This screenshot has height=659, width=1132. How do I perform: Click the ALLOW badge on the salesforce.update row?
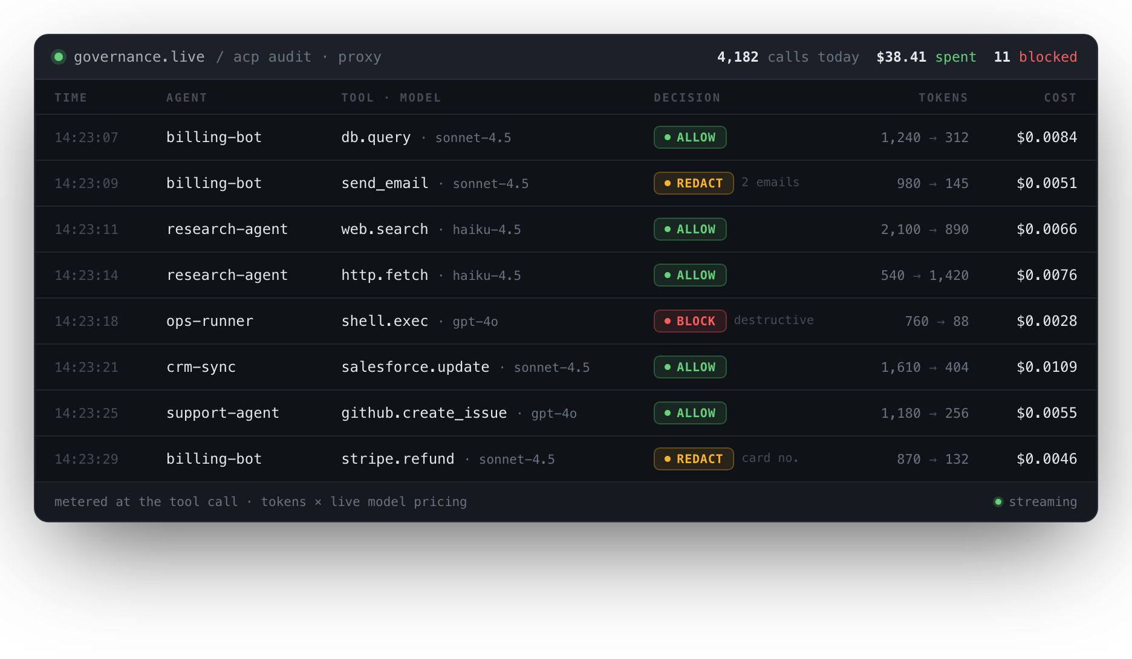click(x=690, y=367)
